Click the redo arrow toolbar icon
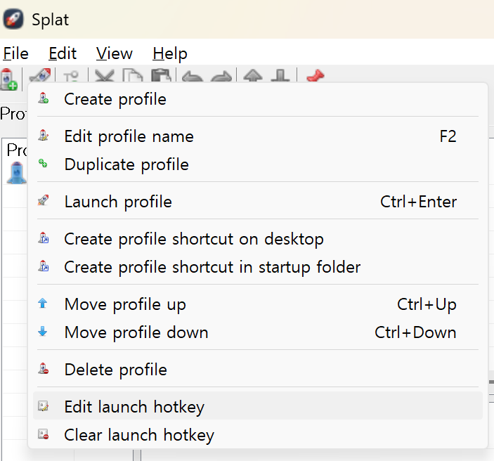Screen dimensions: 494x461 221,77
